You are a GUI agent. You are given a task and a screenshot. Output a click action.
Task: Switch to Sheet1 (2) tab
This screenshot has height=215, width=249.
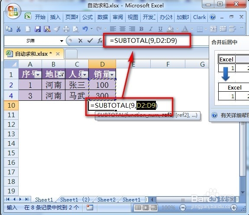(x=75, y=199)
